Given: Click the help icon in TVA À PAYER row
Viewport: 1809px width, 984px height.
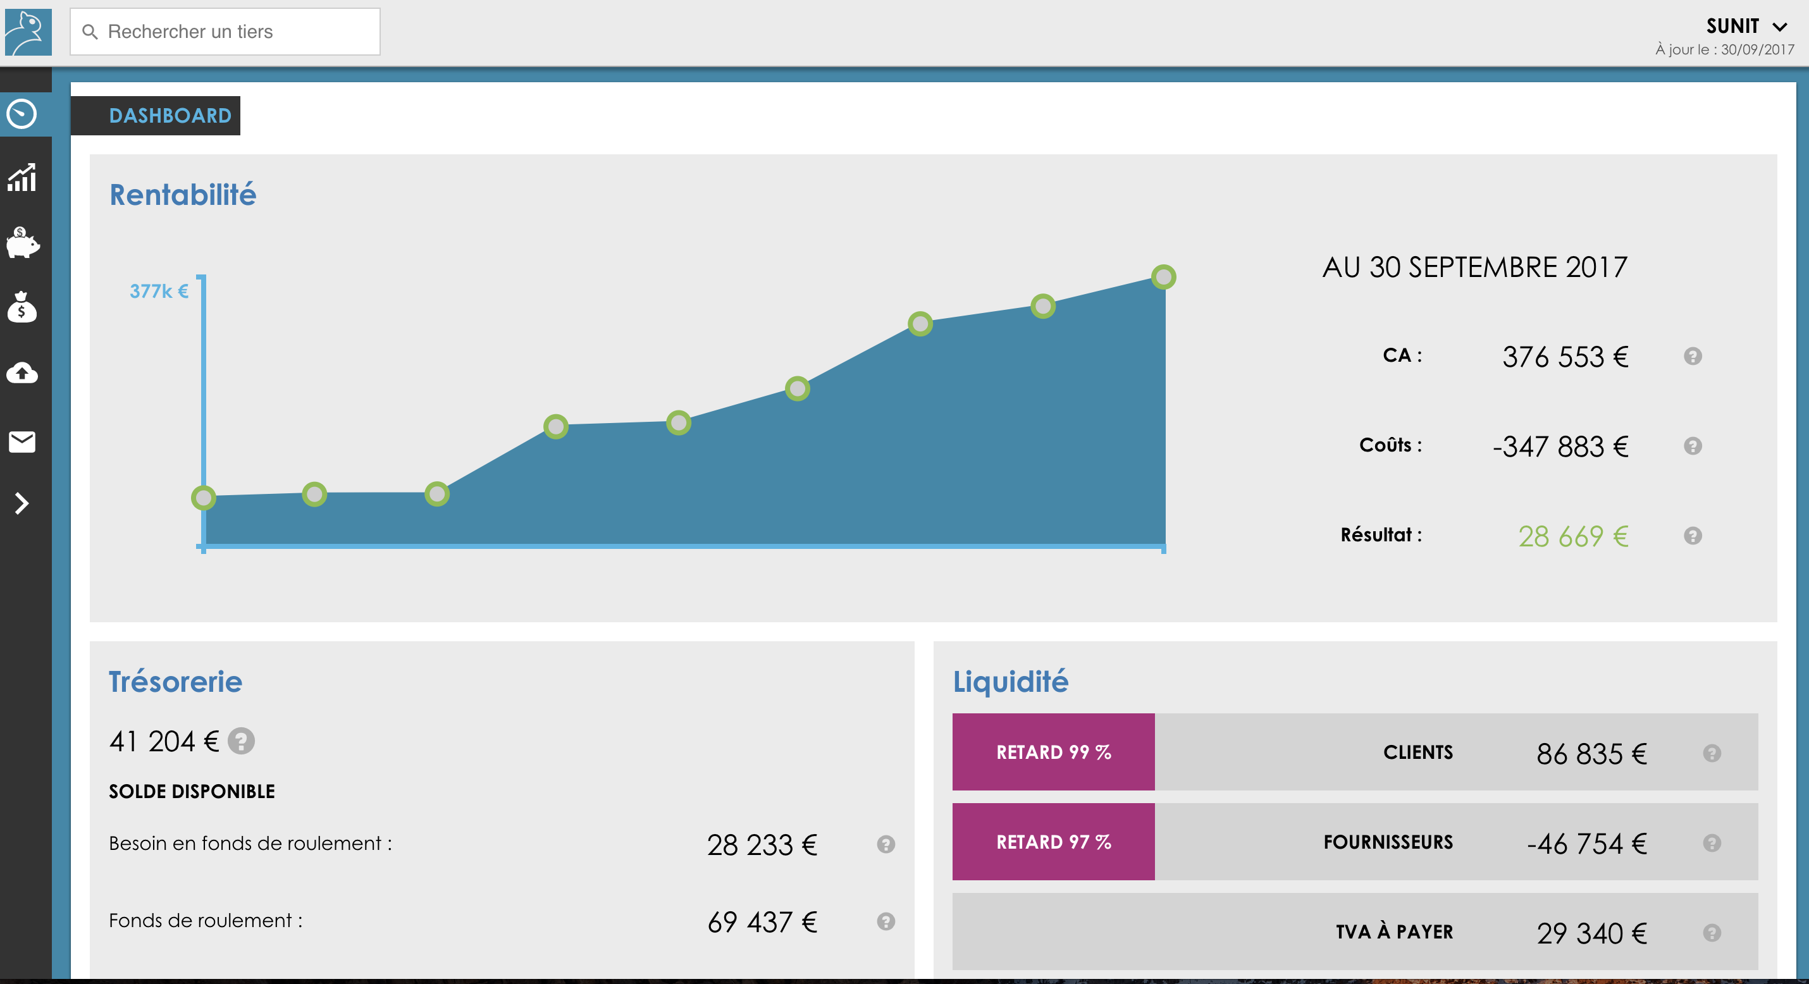Looking at the screenshot, I should tap(1712, 933).
